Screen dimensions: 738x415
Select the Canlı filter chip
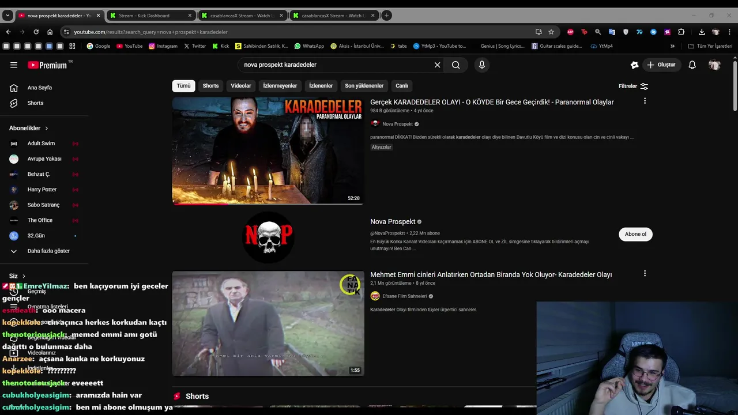402,86
